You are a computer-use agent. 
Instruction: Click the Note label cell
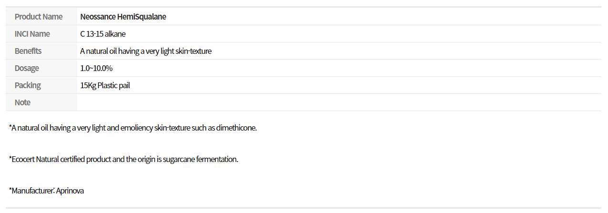(x=41, y=102)
